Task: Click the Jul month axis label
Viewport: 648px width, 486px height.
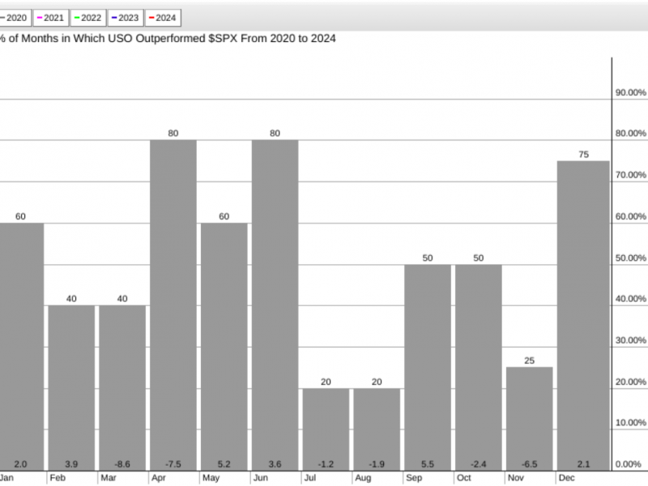Action: point(310,478)
